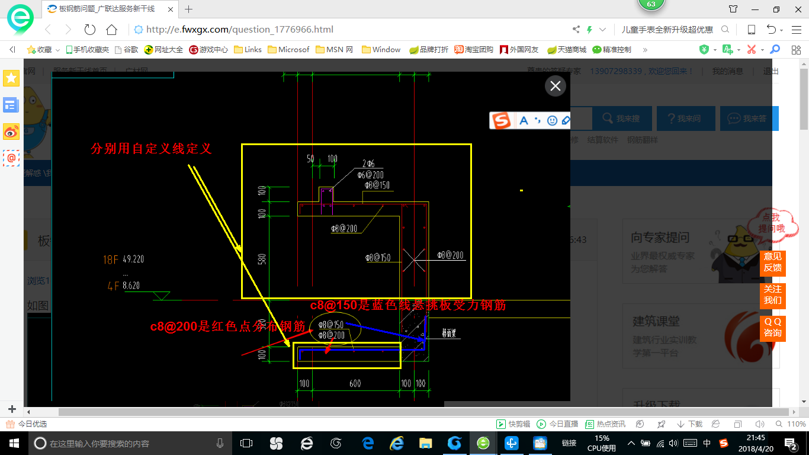Viewport: 809px width, 455px height.
Task: Click the blue key password icon
Action: click(775, 50)
